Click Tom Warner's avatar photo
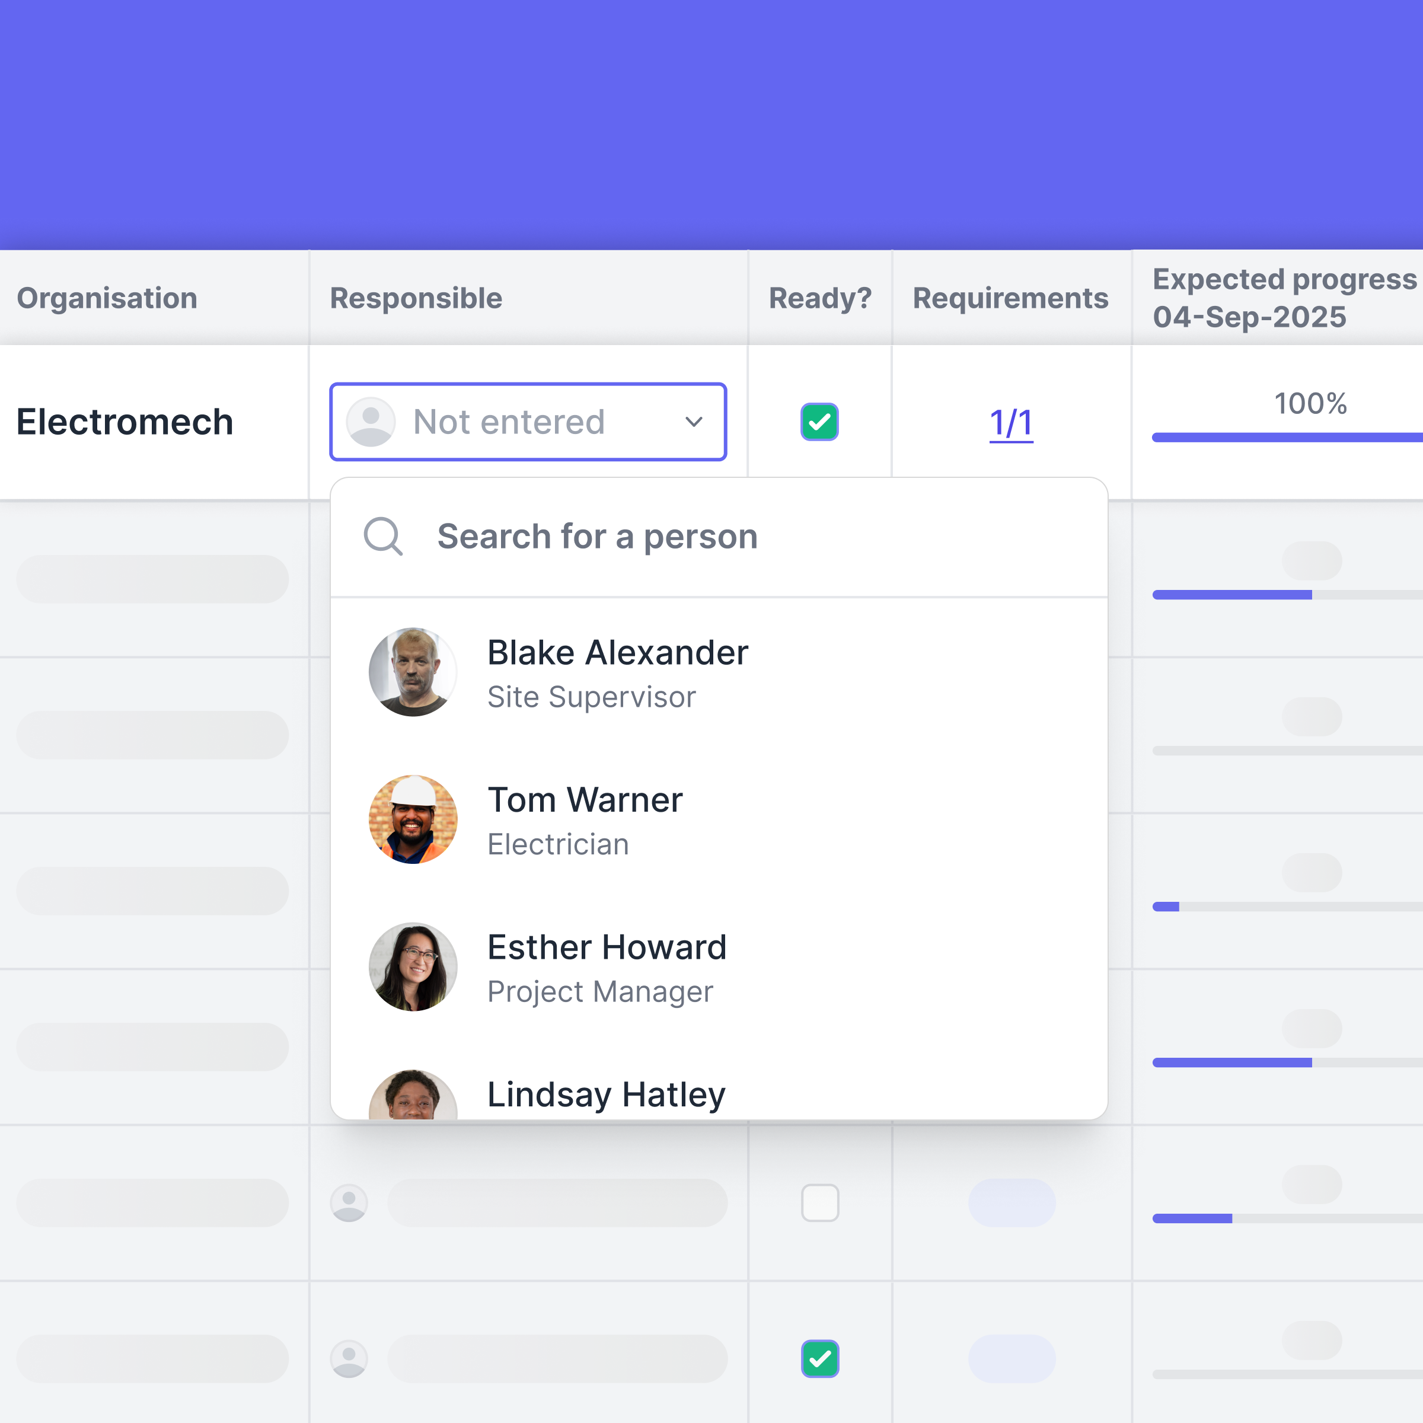The height and width of the screenshot is (1423, 1423). tap(413, 819)
